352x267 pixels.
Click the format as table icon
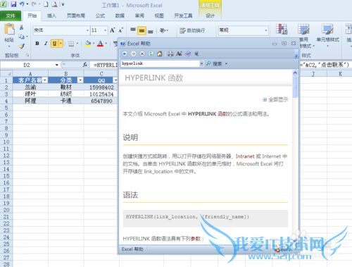coord(303,29)
